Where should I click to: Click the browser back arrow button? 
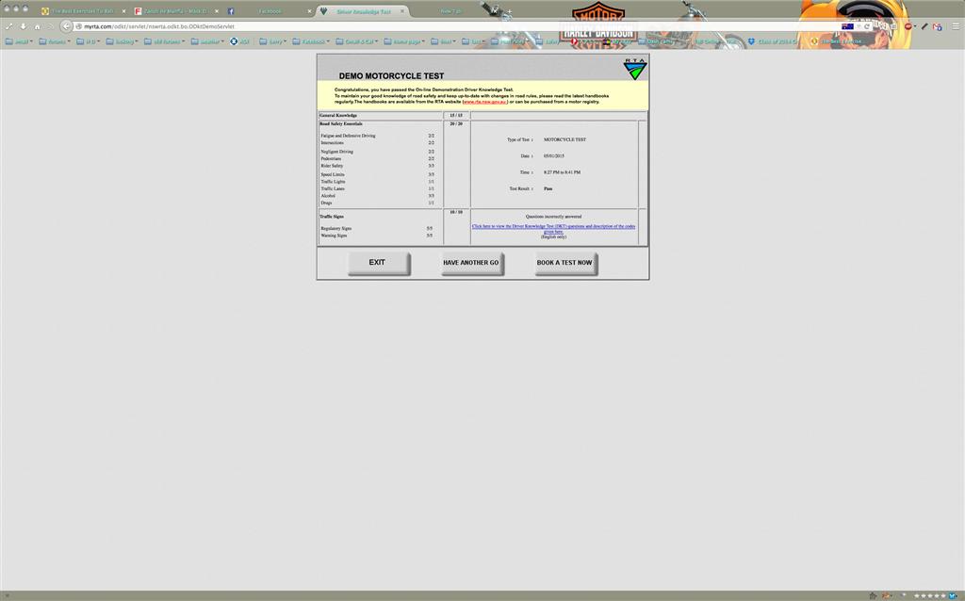coord(67,26)
